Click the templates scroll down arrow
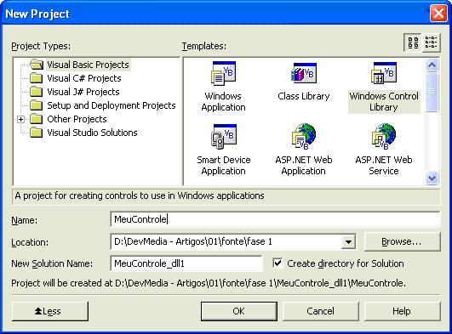Viewport: 452px width, 334px height. (x=432, y=178)
